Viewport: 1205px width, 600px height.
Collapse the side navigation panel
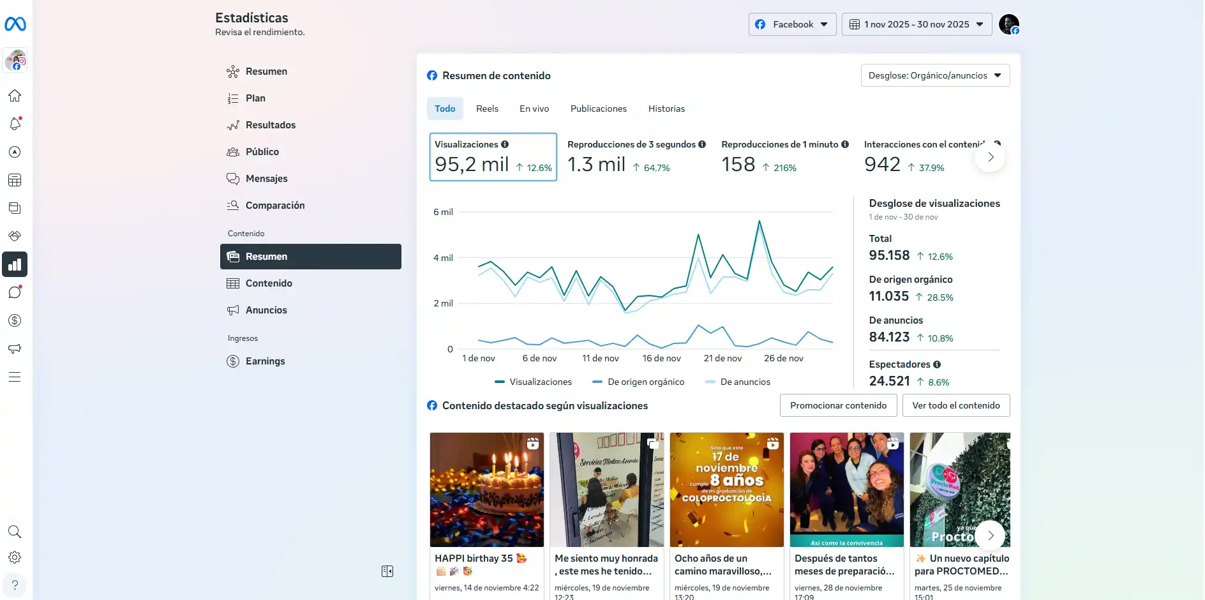click(387, 571)
